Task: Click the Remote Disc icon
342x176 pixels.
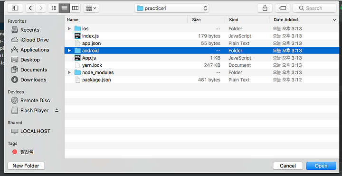Action: [x=15, y=100]
